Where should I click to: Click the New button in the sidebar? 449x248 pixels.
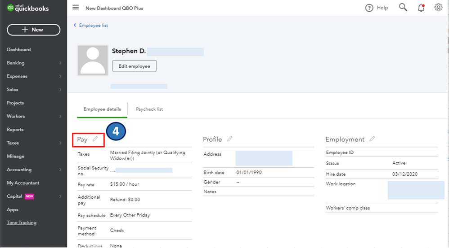33,30
